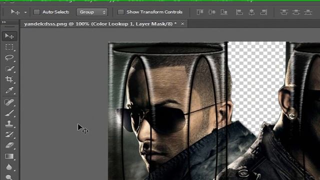Select the Lasso tool
Image resolution: width=320 pixels, height=180 pixels.
tap(9, 58)
